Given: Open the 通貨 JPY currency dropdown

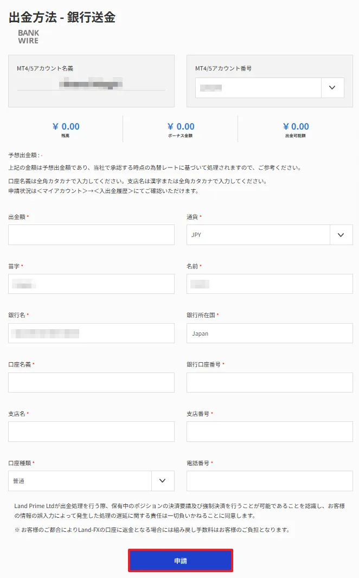Looking at the screenshot, I should click(x=270, y=235).
